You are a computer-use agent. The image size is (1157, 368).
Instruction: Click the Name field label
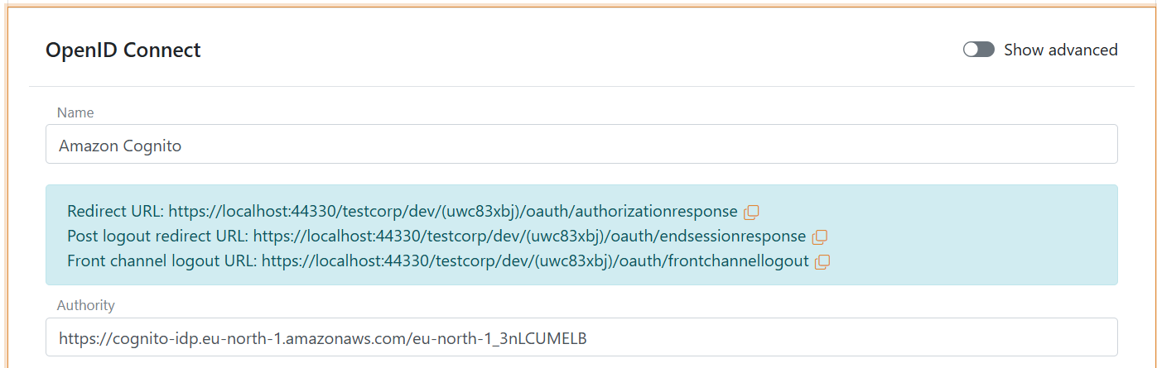pyautogui.click(x=75, y=112)
